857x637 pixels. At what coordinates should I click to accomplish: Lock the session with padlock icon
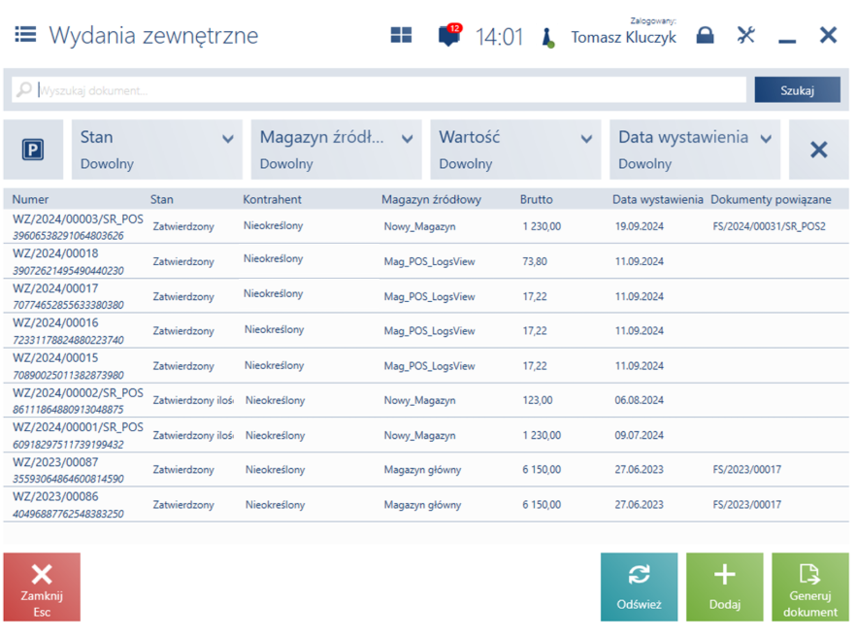pyautogui.click(x=706, y=36)
